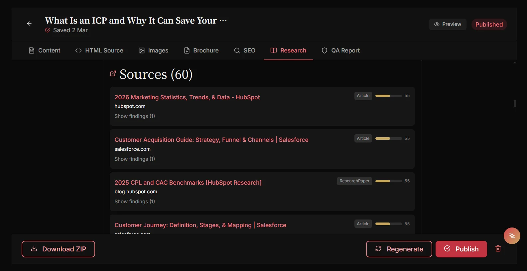Expand Show findings under salesforce.com
The image size is (527, 271).
[x=135, y=159]
